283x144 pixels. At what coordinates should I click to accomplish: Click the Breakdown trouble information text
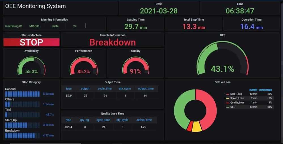pos(112,42)
